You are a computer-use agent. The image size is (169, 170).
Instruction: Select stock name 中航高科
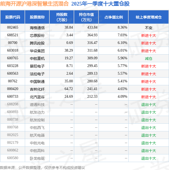(x=37, y=151)
